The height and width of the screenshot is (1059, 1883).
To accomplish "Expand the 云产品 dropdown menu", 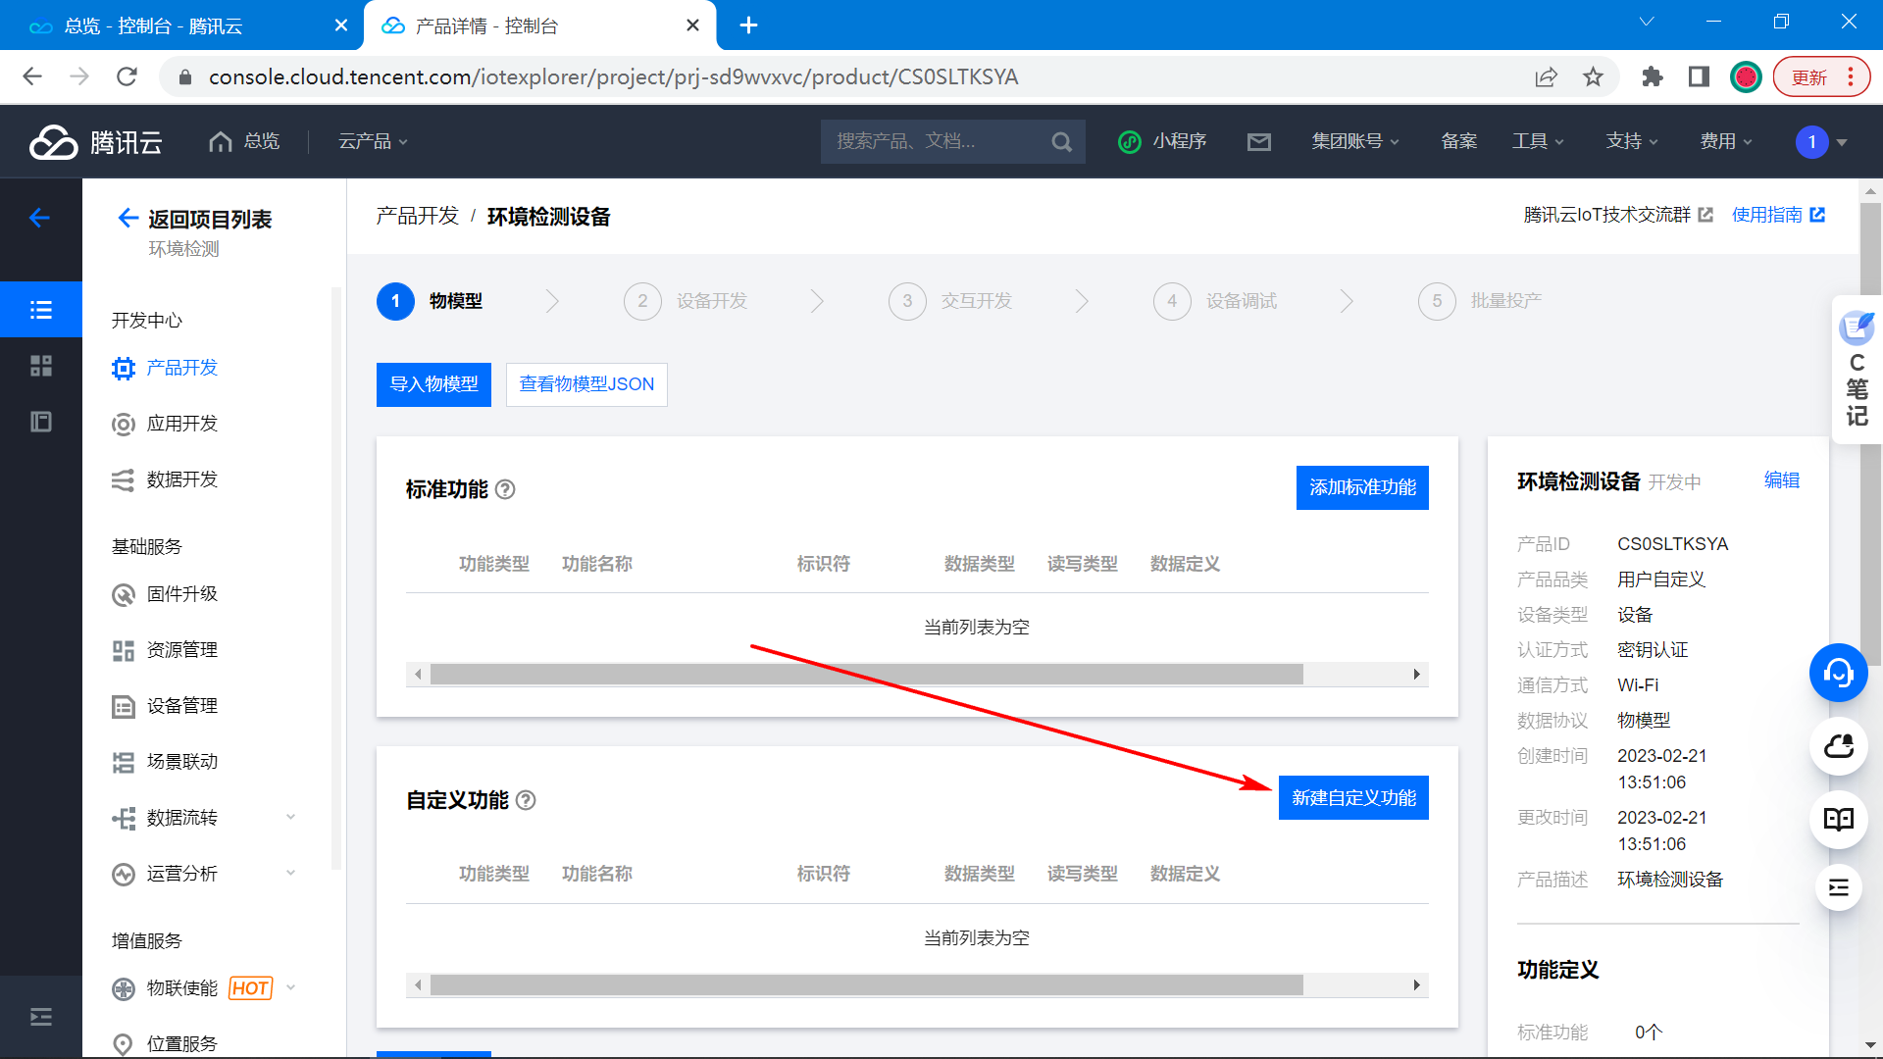I will 373,142.
